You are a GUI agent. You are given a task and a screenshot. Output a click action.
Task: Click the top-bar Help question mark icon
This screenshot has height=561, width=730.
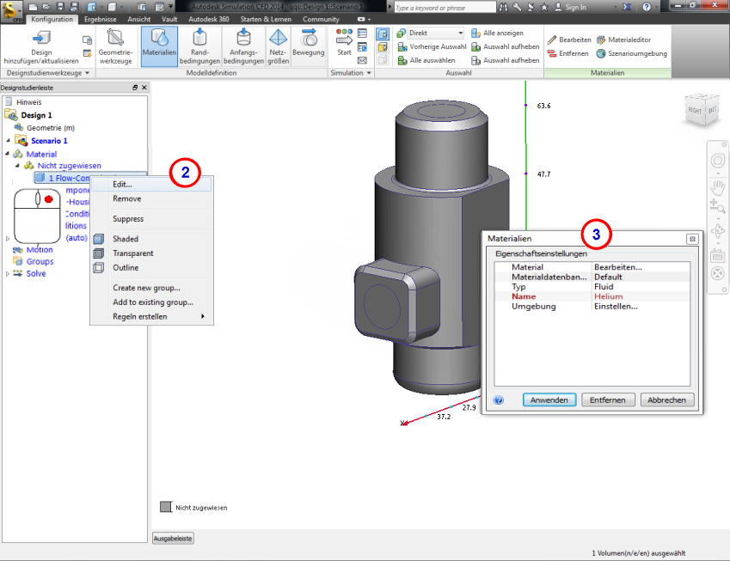647,7
